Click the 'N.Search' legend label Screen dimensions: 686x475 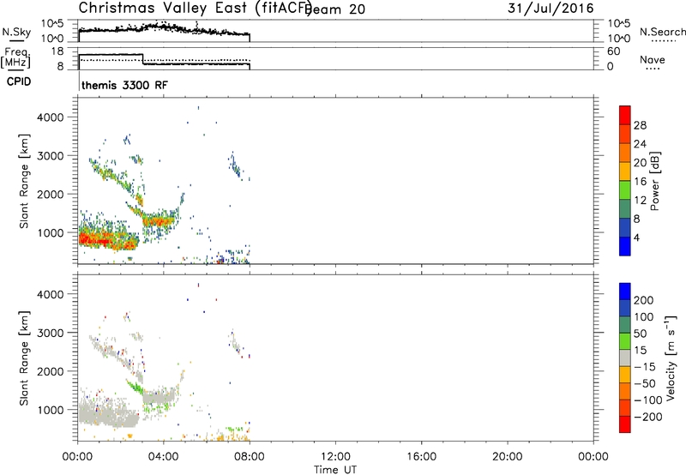[x=662, y=32]
